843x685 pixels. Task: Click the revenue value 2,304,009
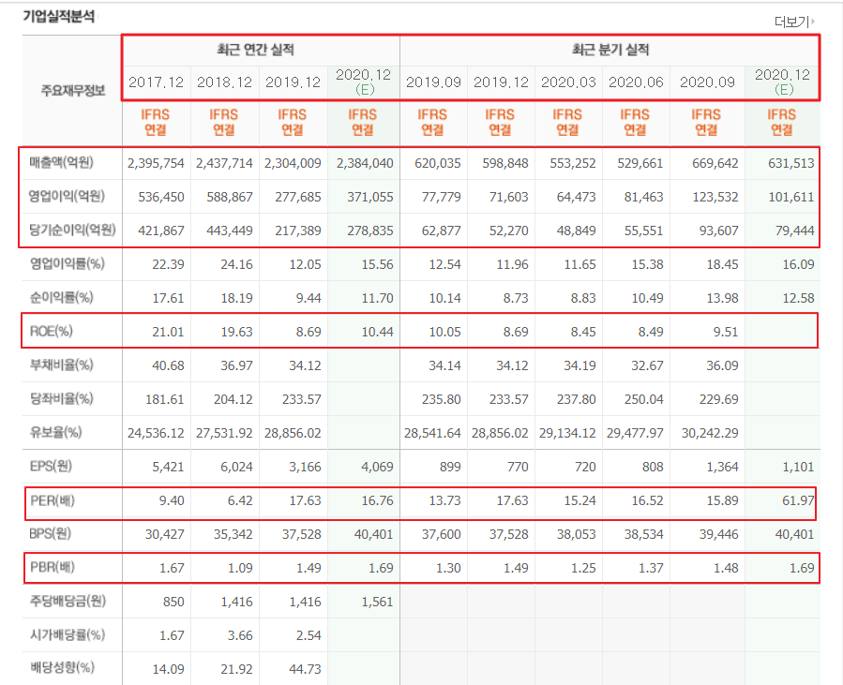[293, 163]
